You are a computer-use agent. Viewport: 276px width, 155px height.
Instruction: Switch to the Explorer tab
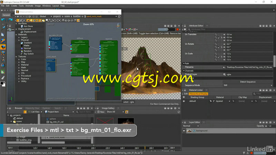point(46,108)
